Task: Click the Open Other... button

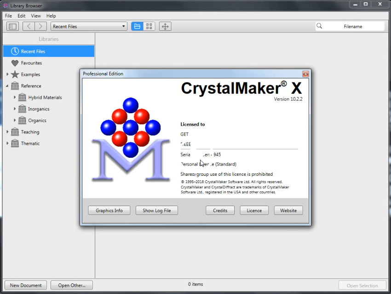Action: 72,285
